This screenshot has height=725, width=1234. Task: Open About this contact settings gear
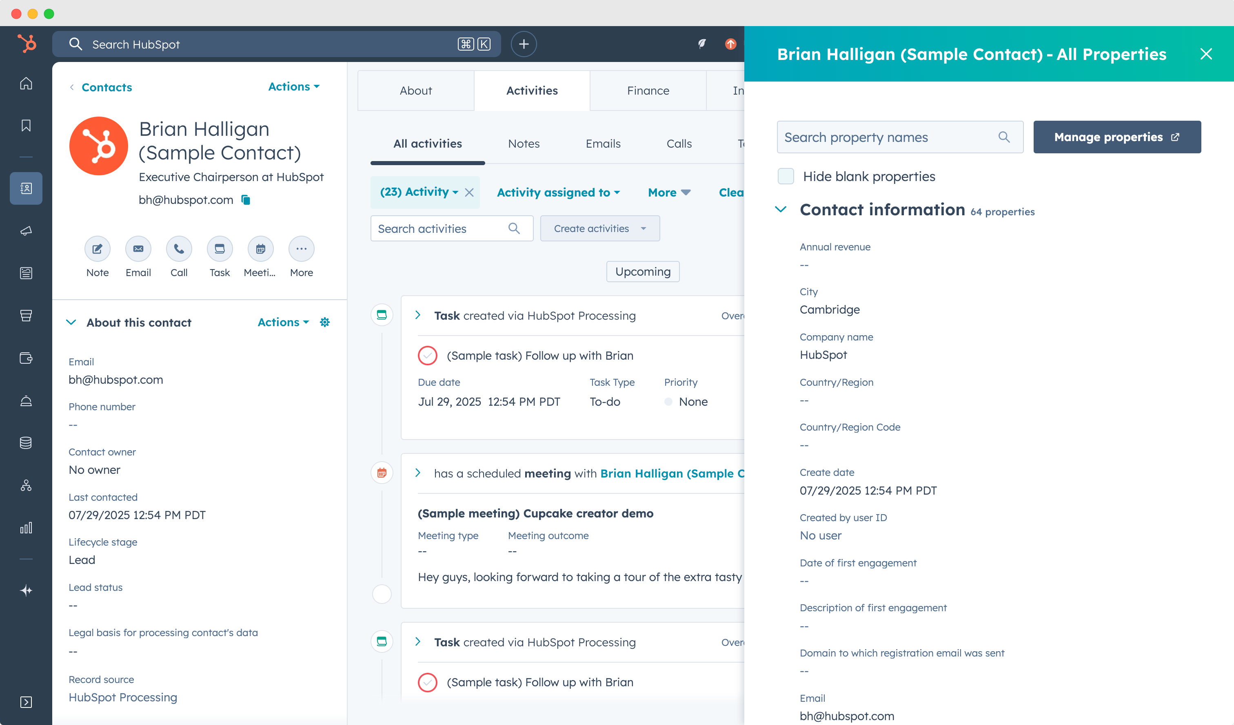click(325, 322)
